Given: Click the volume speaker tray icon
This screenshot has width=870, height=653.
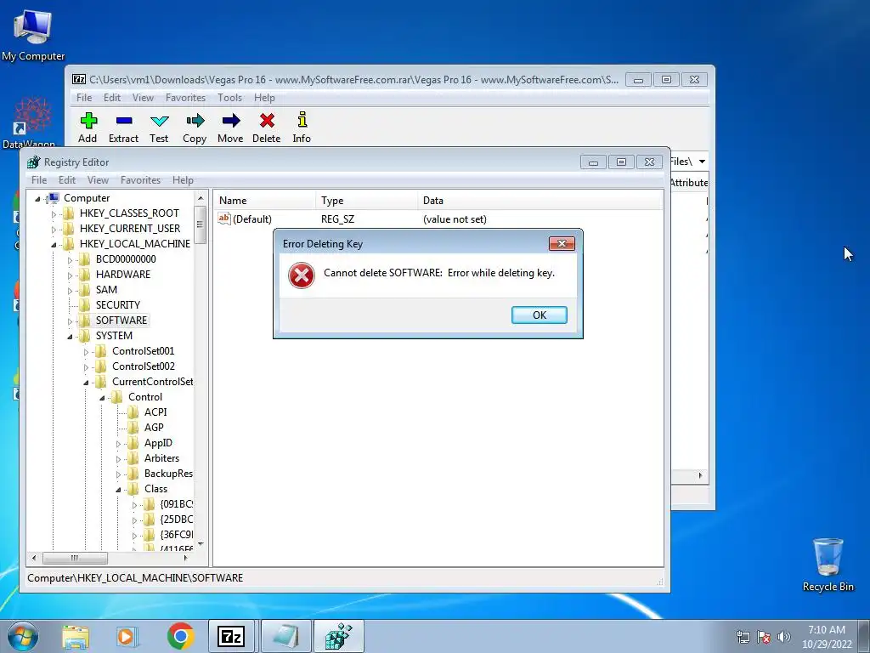Looking at the screenshot, I should click(x=783, y=637).
